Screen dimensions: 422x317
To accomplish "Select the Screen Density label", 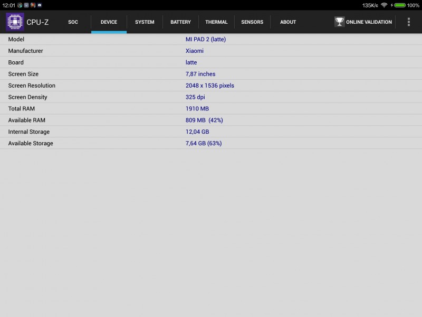I will tap(28, 97).
